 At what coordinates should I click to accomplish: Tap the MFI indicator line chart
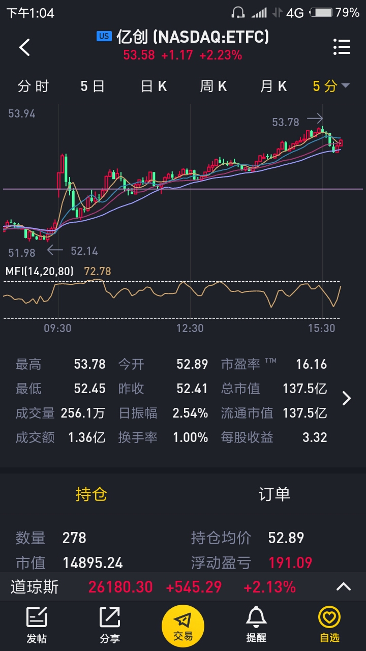[172, 299]
